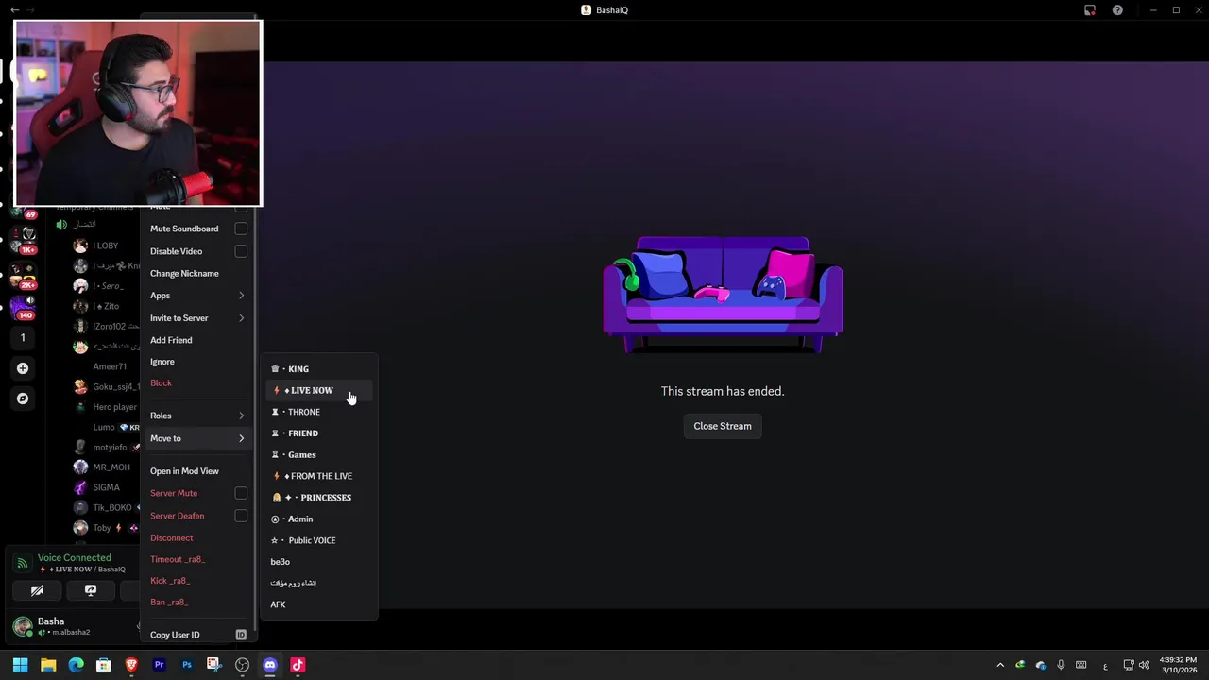Move user to FROM THE LIVE channel
The image size is (1209, 680).
318,476
